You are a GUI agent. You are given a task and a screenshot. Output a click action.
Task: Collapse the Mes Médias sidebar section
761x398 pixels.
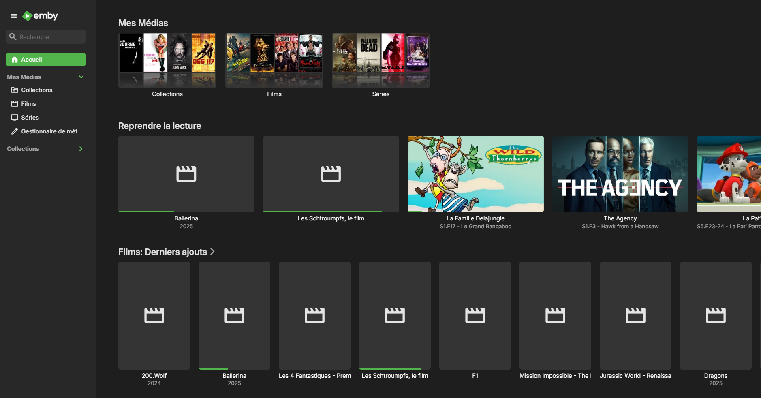[81, 77]
